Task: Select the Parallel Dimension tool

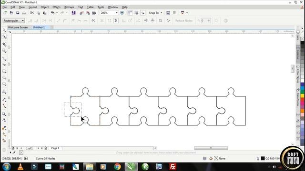Action: (4, 99)
